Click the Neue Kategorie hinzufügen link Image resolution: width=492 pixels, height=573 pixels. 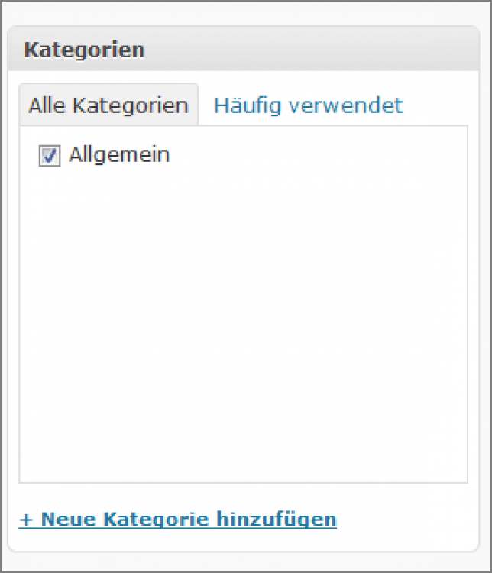(177, 520)
